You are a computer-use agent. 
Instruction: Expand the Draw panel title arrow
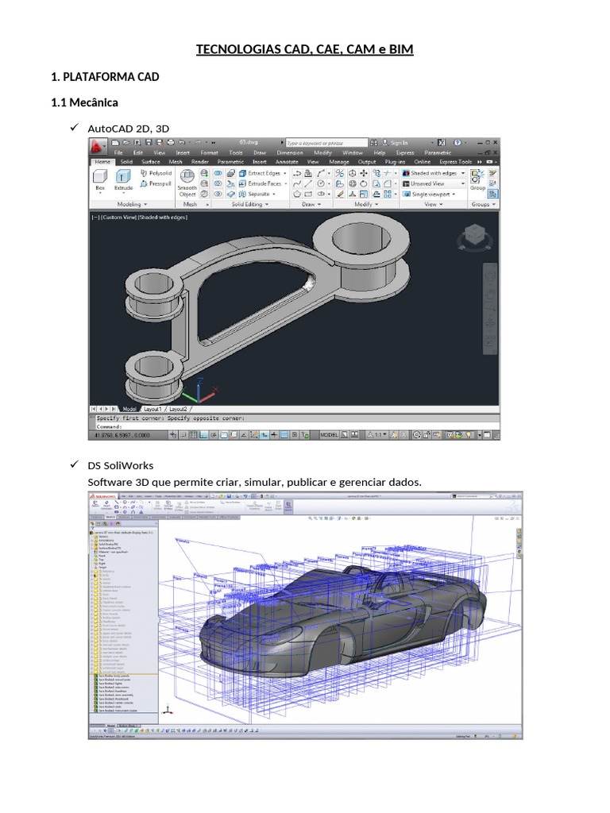click(x=319, y=204)
